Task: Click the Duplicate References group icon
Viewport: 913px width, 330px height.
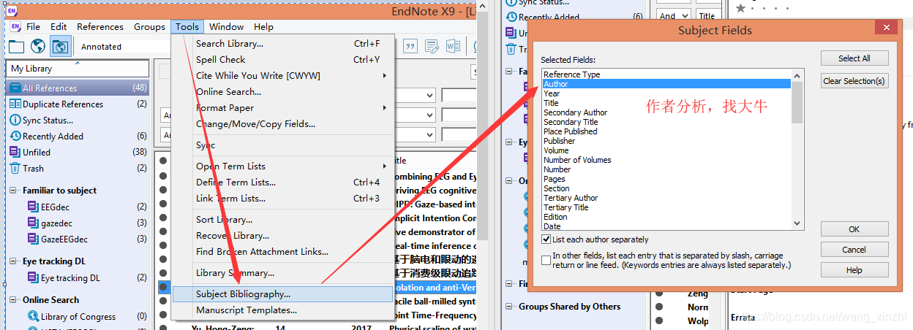Action: coord(15,104)
